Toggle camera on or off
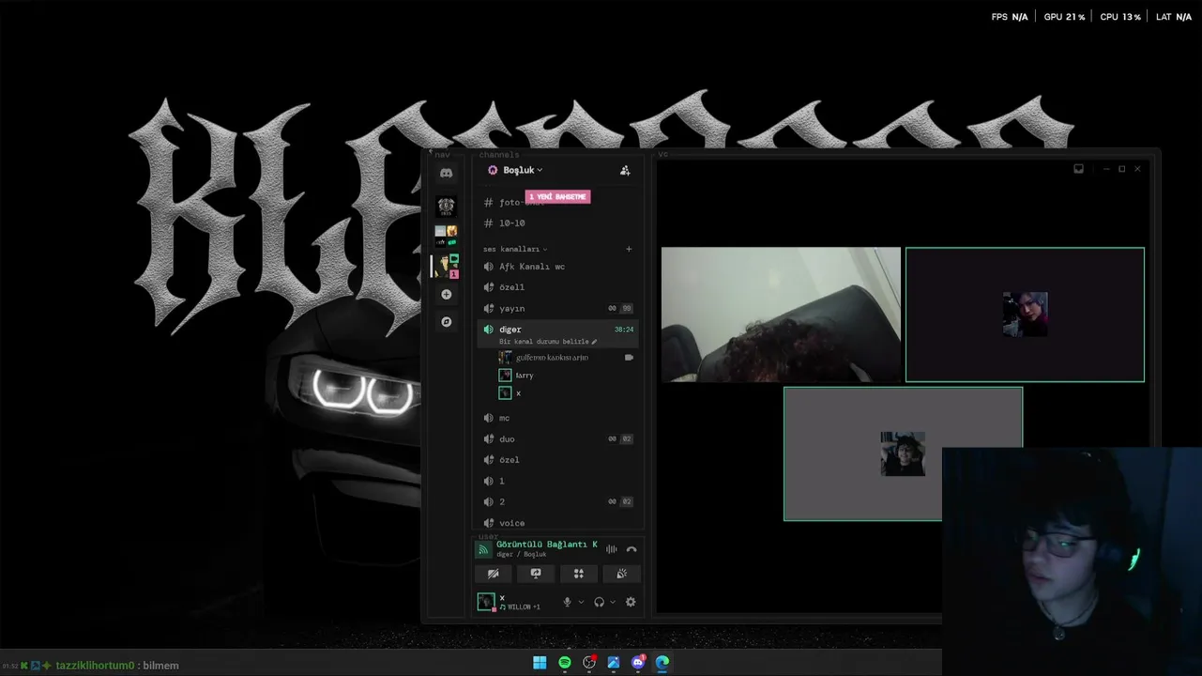Screen dimensions: 1202x676 (x=494, y=574)
